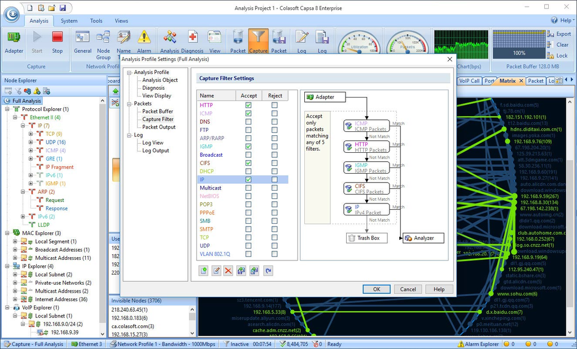
Task: Click the Packet output bucket with disk icon
Action: coord(279,37)
